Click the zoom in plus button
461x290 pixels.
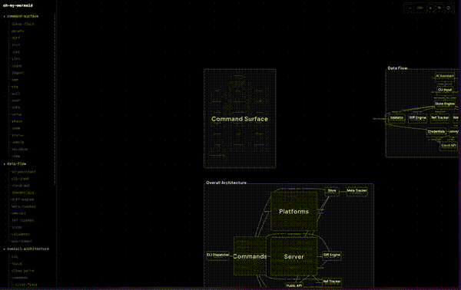pyautogui.click(x=430, y=8)
